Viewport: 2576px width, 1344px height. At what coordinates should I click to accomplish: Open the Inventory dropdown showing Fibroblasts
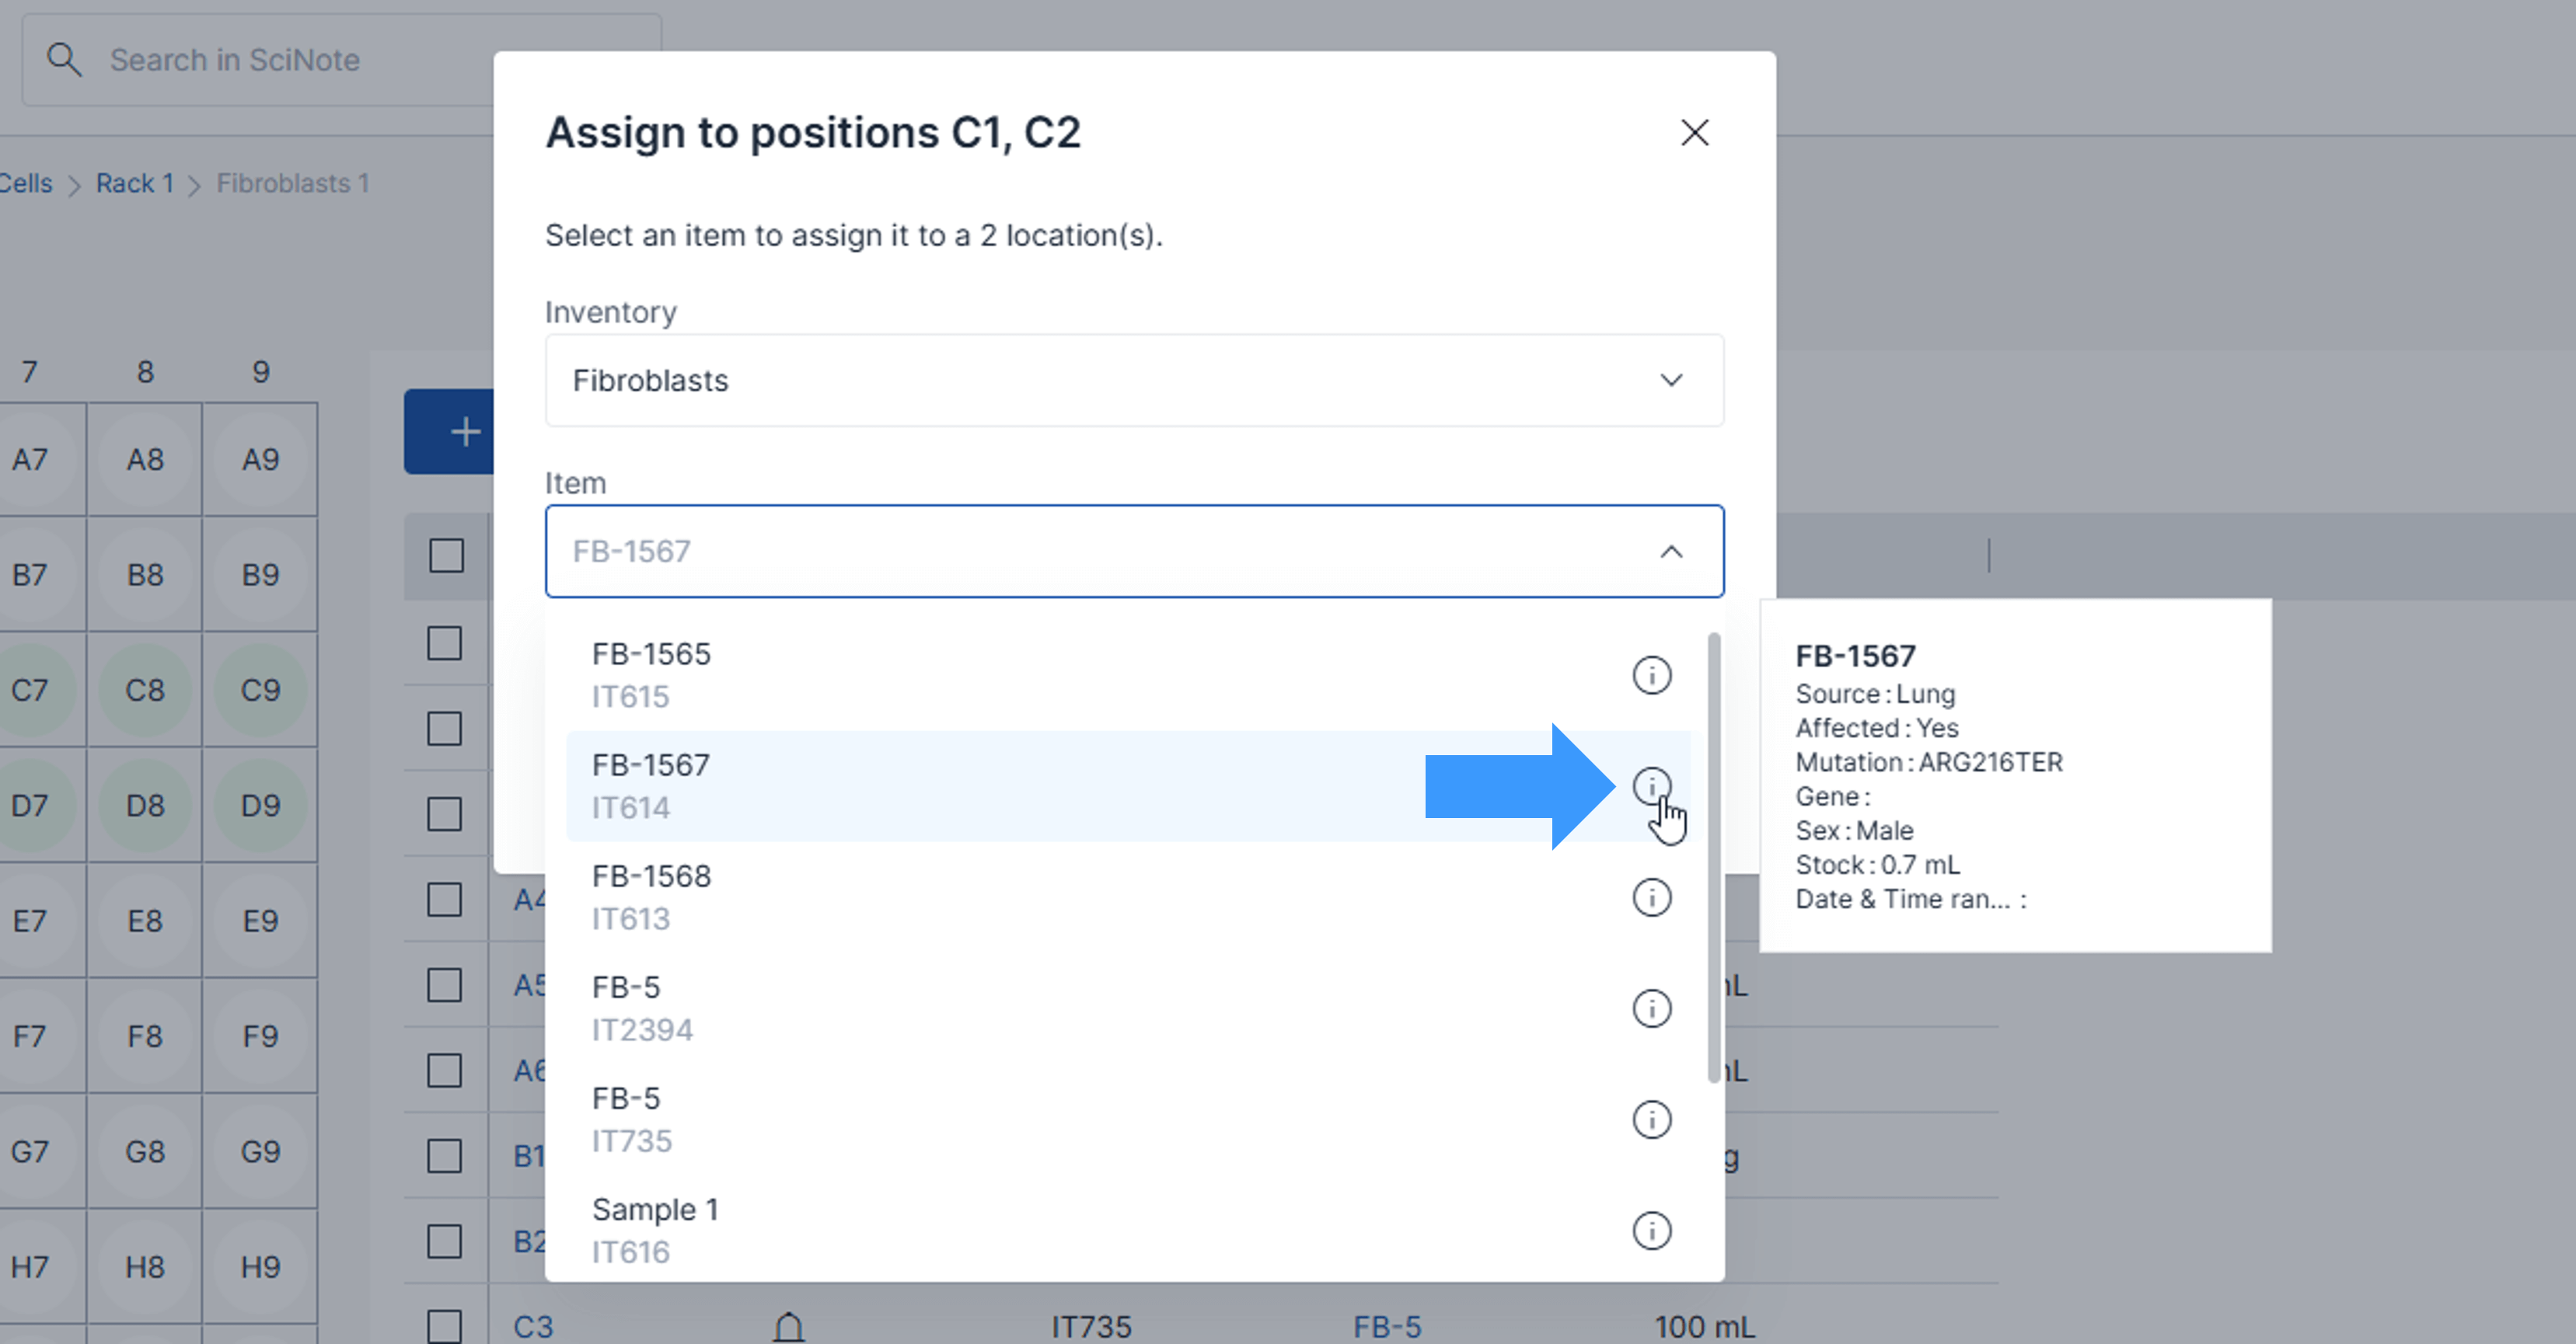click(1134, 381)
